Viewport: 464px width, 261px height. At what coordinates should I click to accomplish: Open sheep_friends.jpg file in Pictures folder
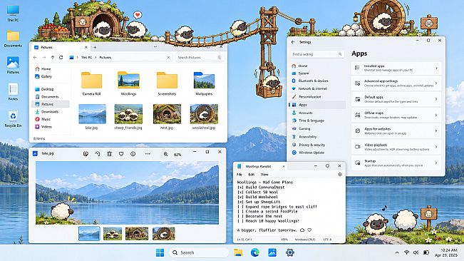tap(128, 116)
